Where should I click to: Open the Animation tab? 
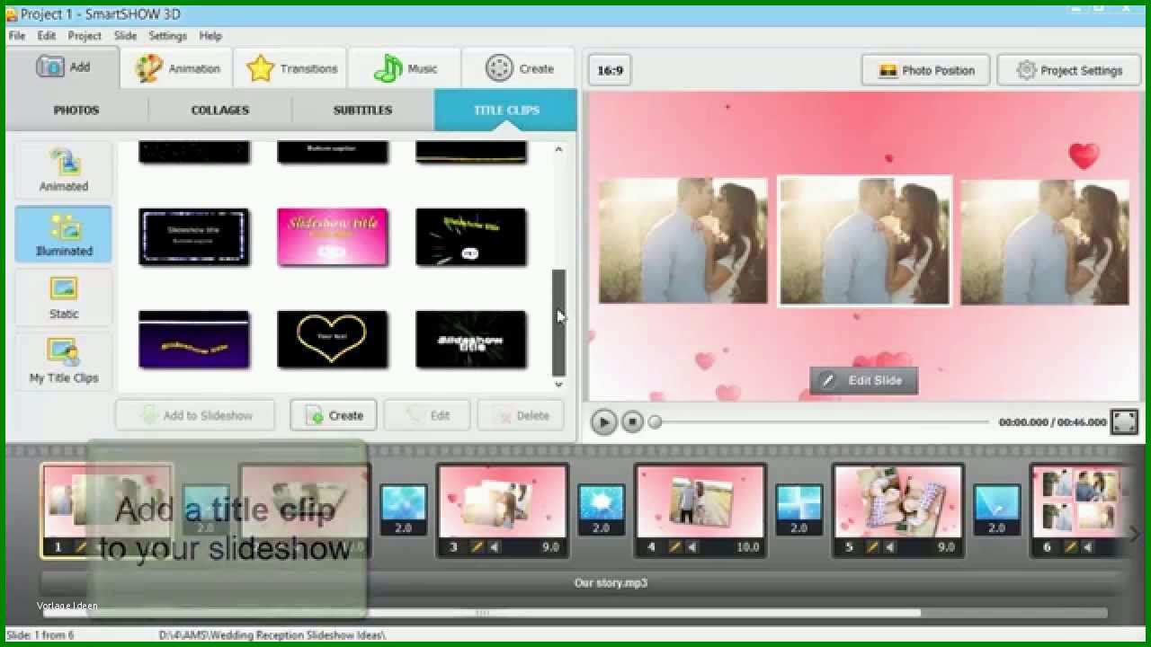click(x=177, y=68)
